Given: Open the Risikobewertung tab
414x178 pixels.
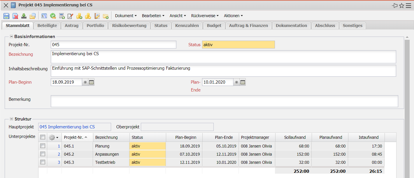Looking at the screenshot, I should [129, 26].
